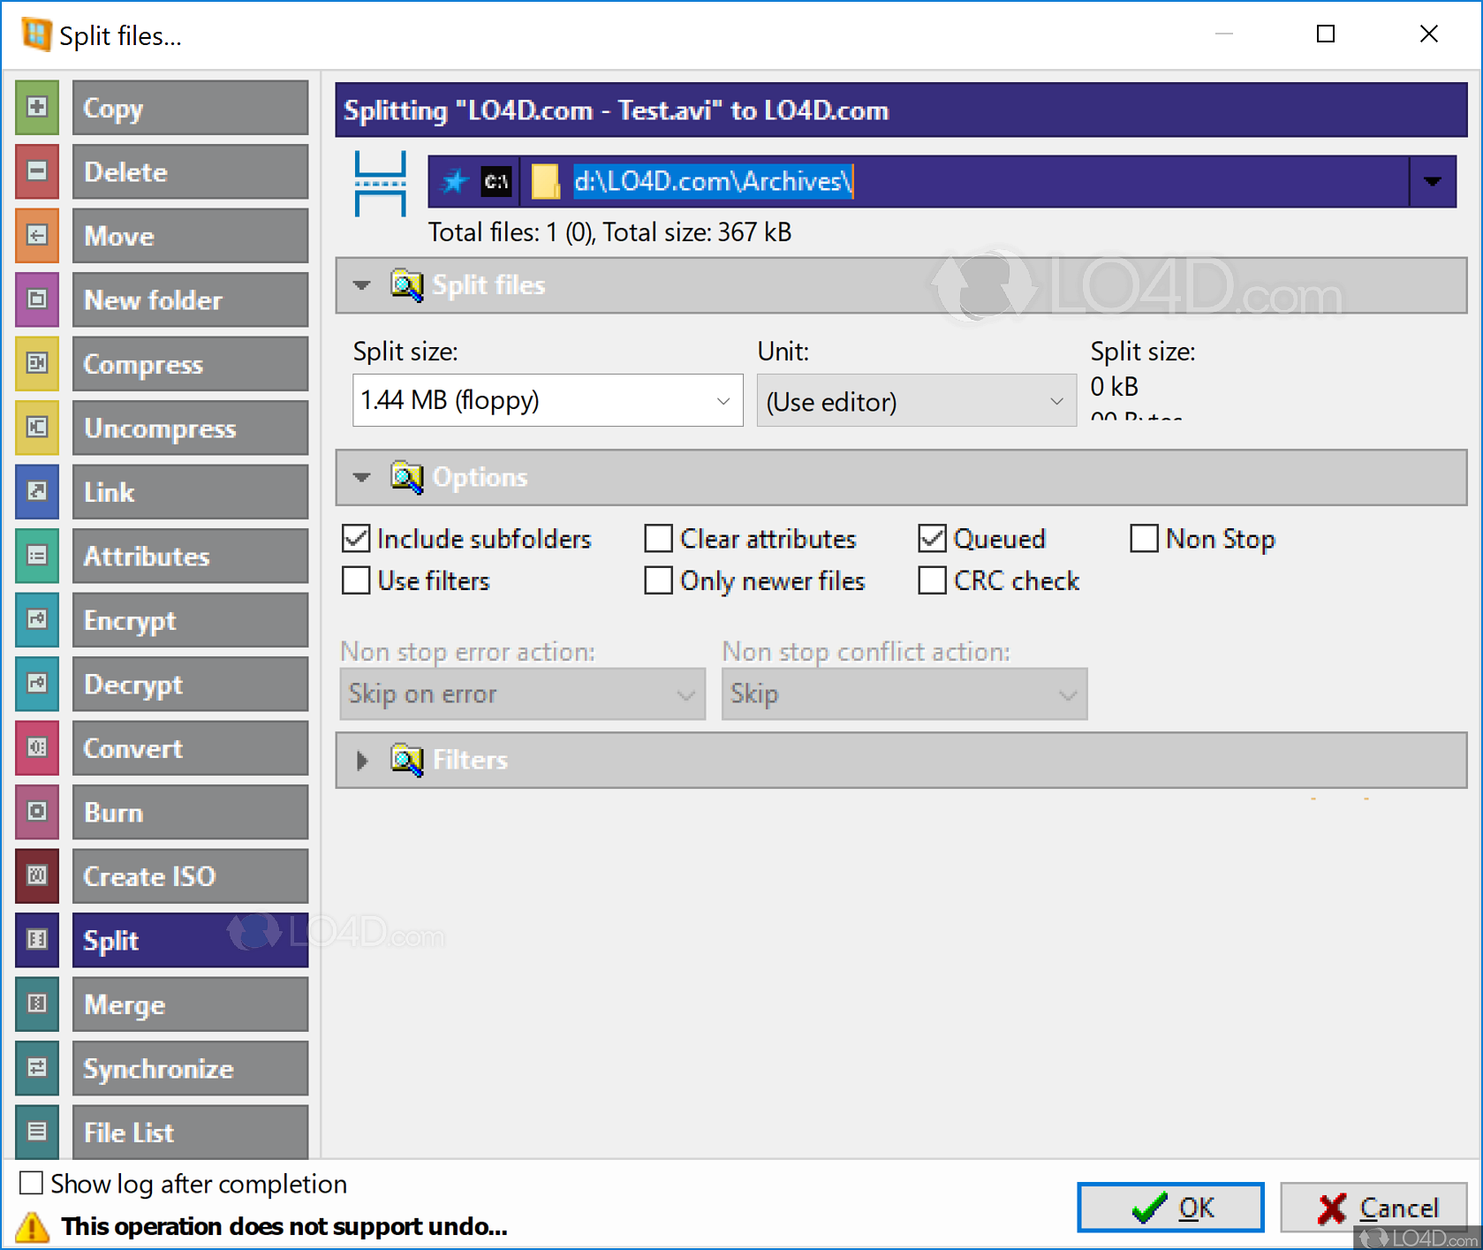This screenshot has height=1250, width=1483.
Task: Click the folder icon beside the destination path
Action: coord(546,180)
